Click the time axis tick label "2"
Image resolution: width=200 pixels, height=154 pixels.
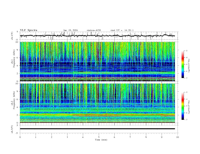[x=52, y=137]
